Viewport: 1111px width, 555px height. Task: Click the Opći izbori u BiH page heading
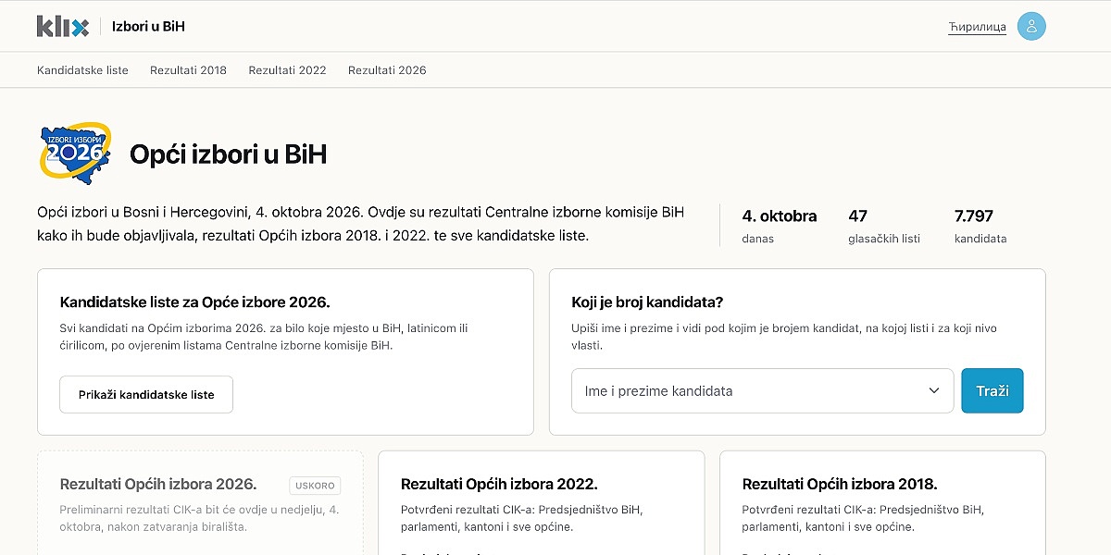point(228,154)
